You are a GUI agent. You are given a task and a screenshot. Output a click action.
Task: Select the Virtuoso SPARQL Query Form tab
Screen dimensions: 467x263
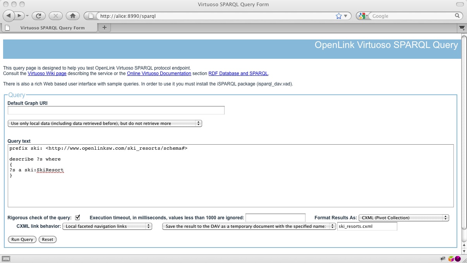pos(49,28)
